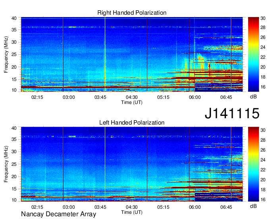Click the 30 MHz tick on Left Handed plot
This screenshot has height=219, width=270.
click(x=14, y=152)
